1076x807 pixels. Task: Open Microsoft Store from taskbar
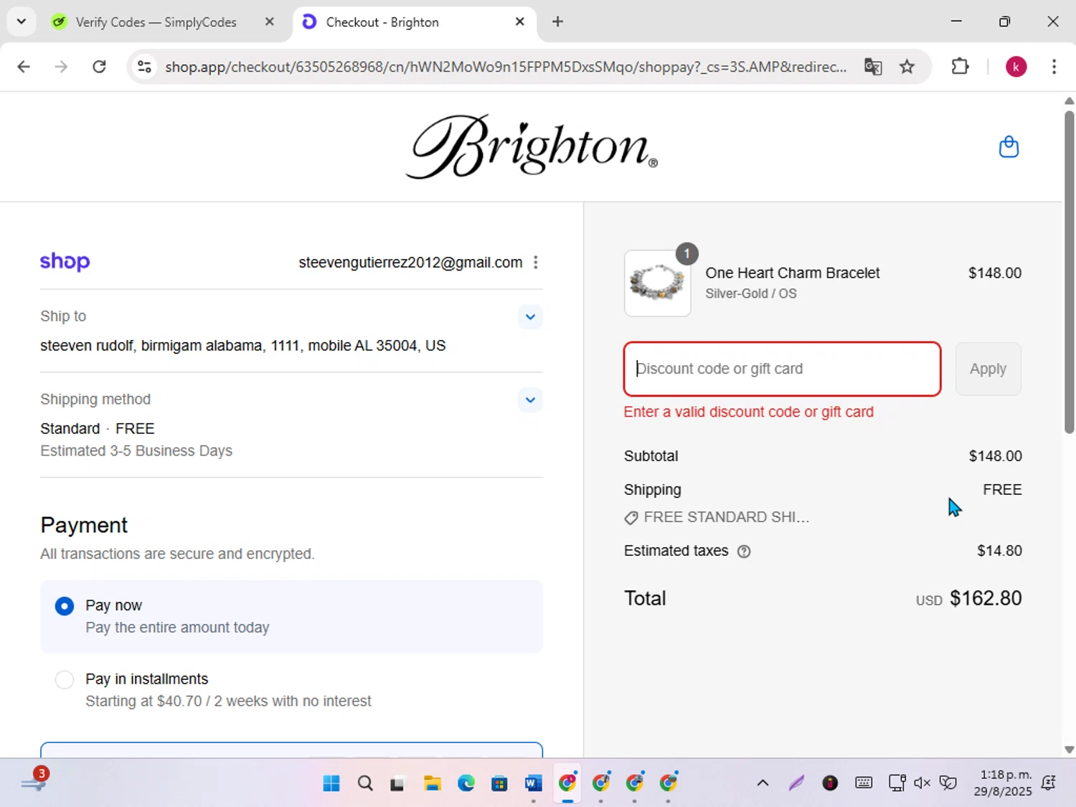[499, 783]
